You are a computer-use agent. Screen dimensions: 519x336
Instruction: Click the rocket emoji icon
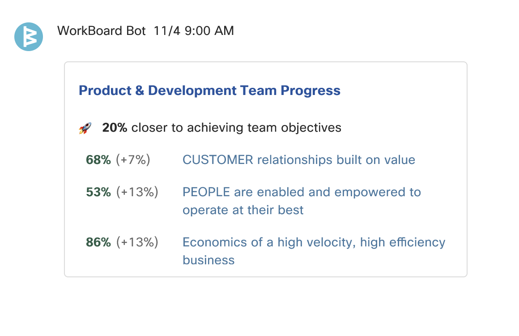pyautogui.click(x=85, y=128)
